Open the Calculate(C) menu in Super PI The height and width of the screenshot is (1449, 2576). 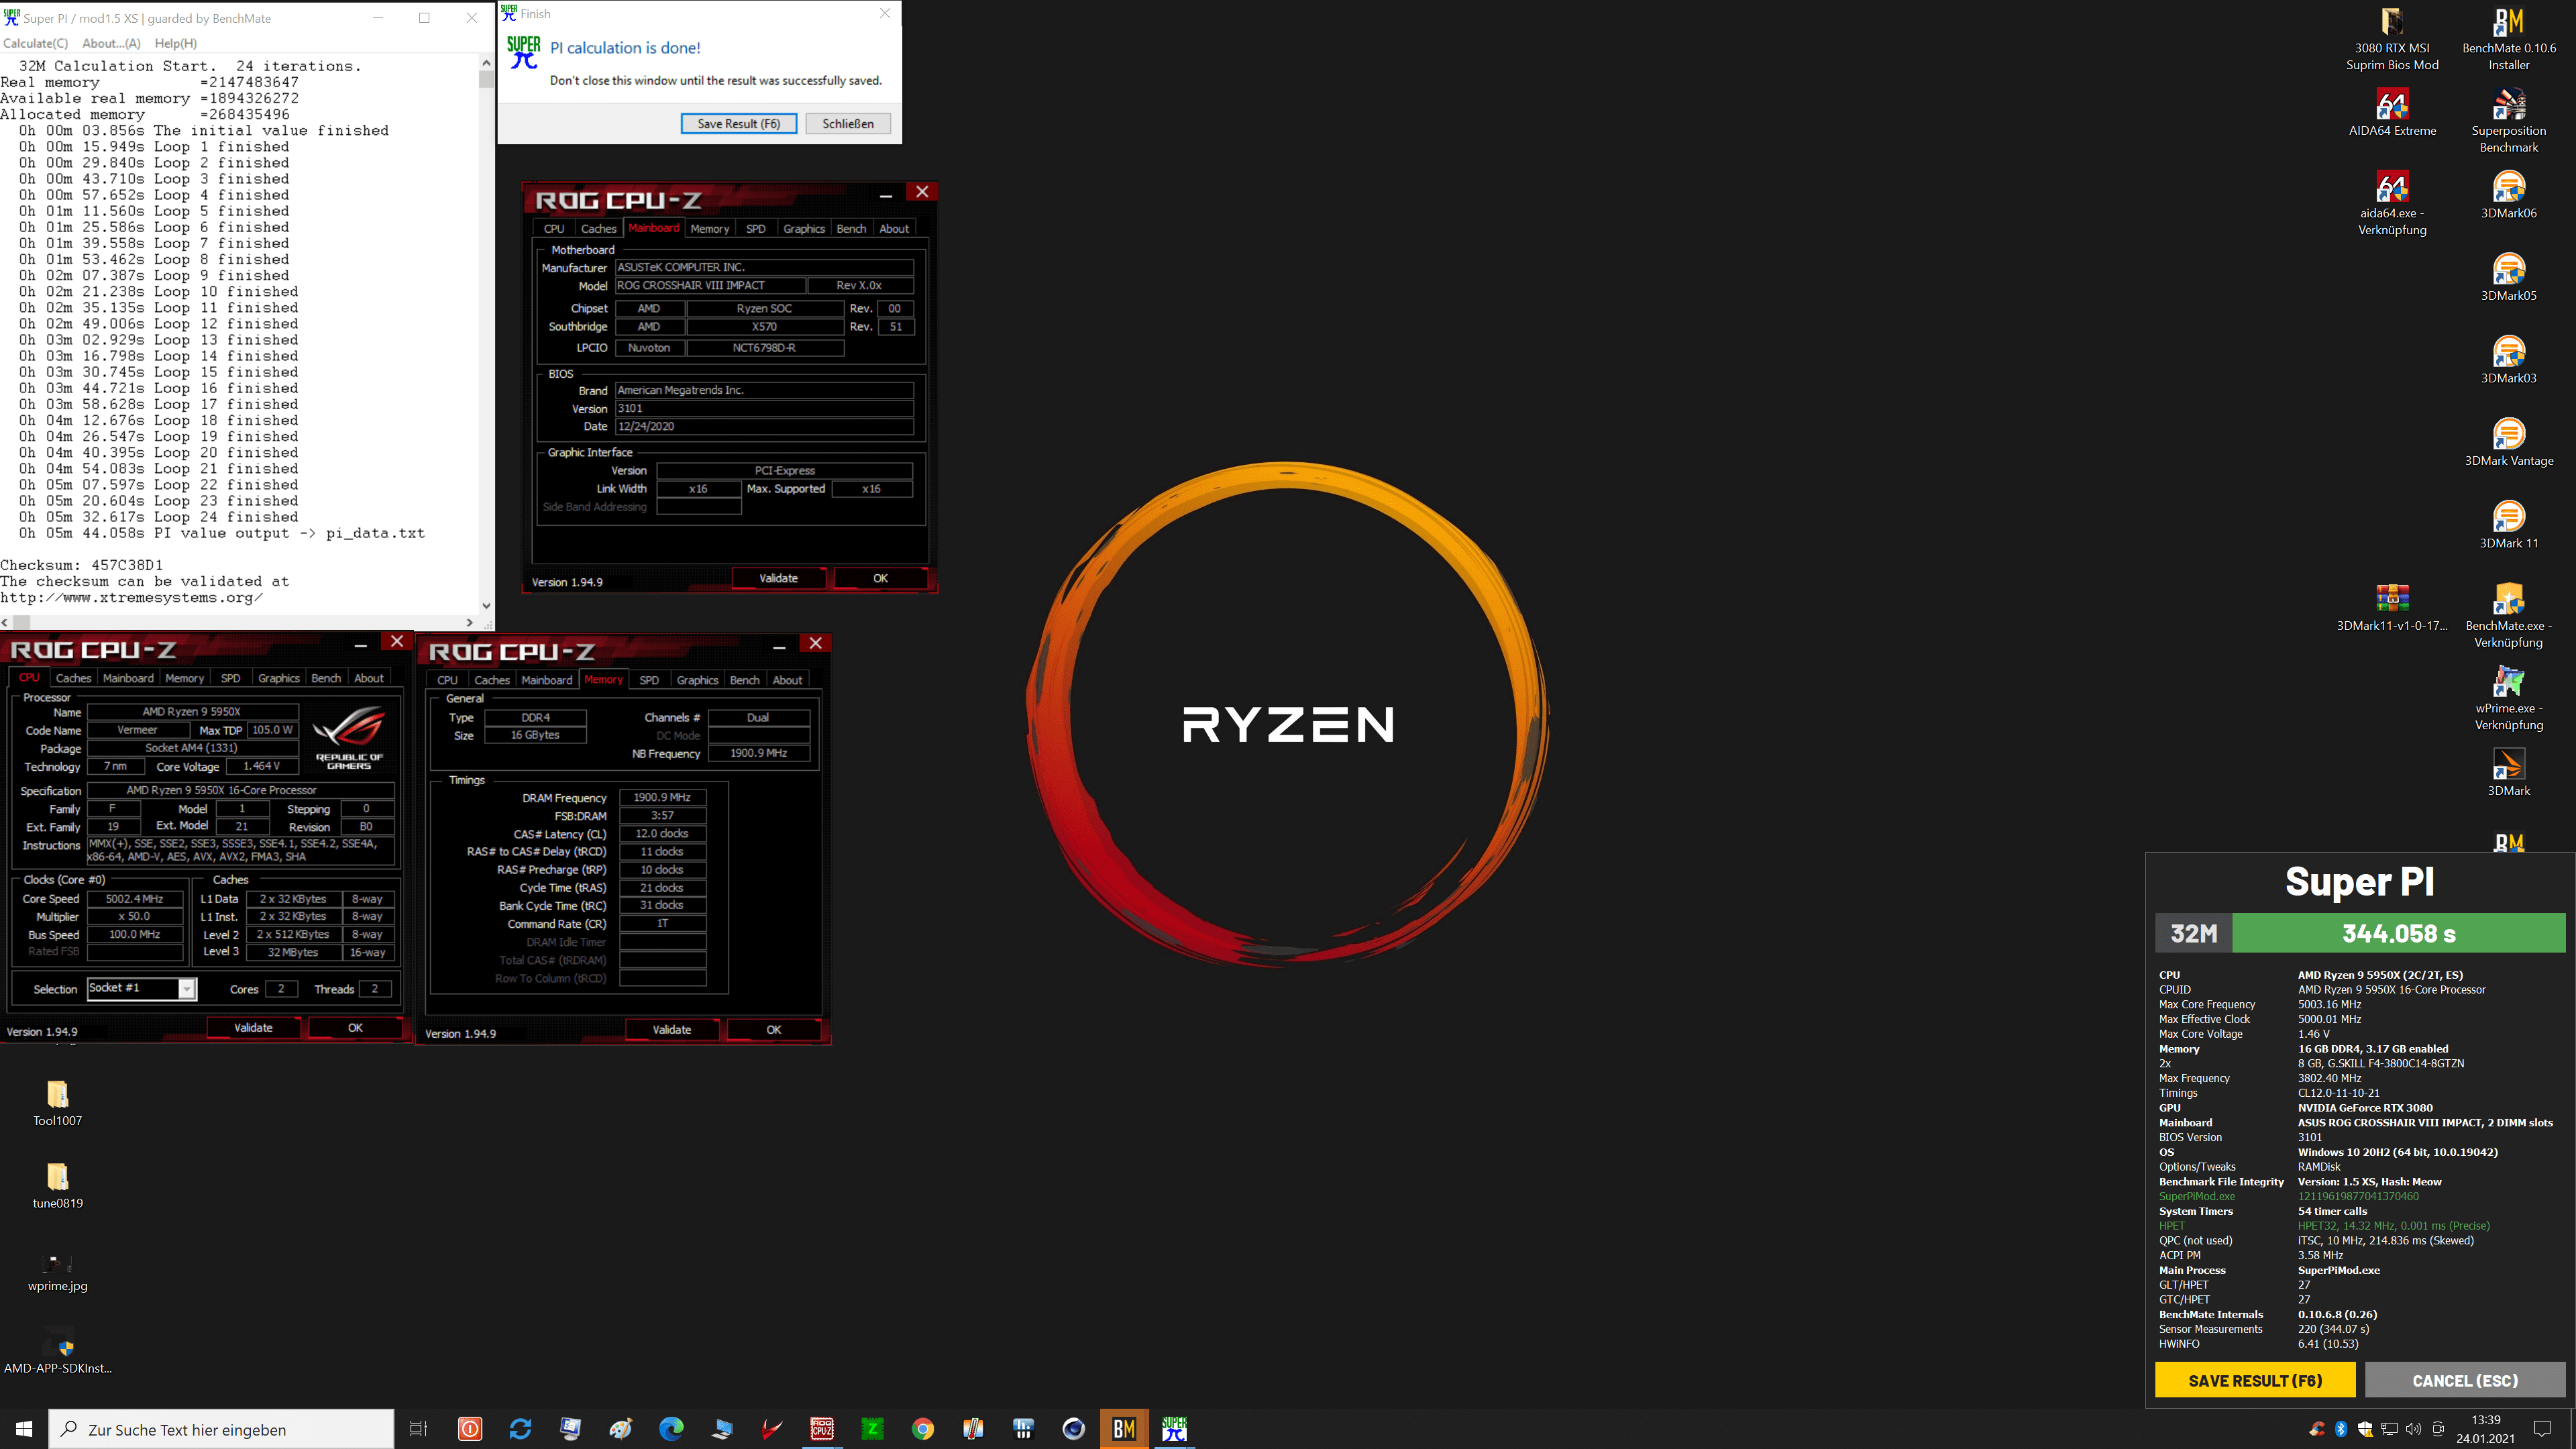pos(36,43)
